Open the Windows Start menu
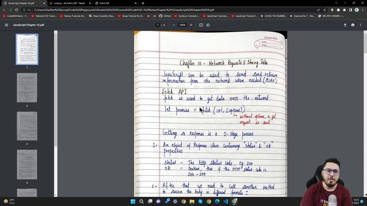Image resolution: width=367 pixels, height=206 pixels. (x=133, y=201)
